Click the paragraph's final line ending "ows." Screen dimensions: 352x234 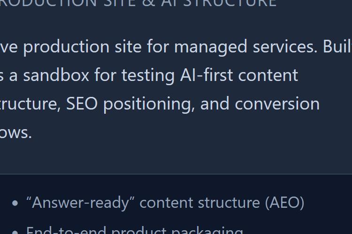(x=15, y=132)
